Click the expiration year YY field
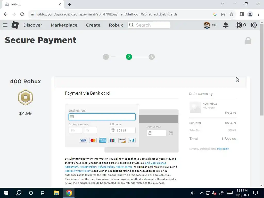264x198 pixels. 90,130
